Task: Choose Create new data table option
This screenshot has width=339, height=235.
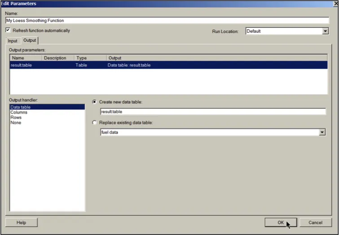Action: tap(94, 102)
